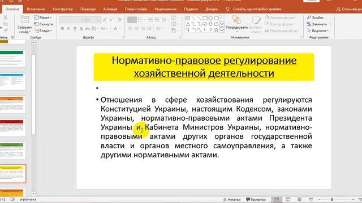Select the arrow line shape in gallery
Image resolution: width=362 pixels, height=203 pixels.
coord(199,18)
